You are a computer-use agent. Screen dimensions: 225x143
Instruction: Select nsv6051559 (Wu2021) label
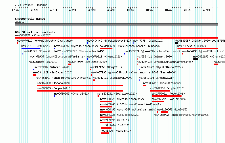tap(43, 62)
